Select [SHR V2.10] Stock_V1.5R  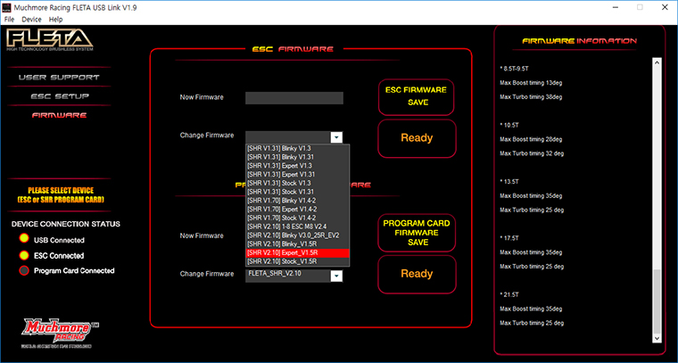click(297, 261)
